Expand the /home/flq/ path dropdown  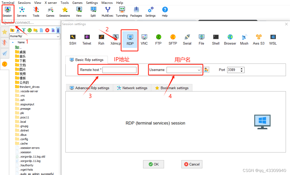(58, 37)
